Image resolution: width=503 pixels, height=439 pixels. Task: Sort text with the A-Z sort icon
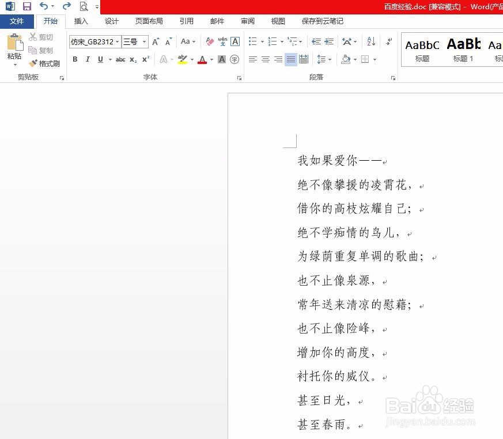pyautogui.click(x=371, y=41)
